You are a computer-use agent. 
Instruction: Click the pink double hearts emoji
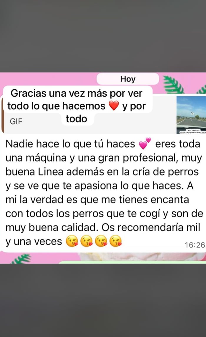pyautogui.click(x=145, y=143)
